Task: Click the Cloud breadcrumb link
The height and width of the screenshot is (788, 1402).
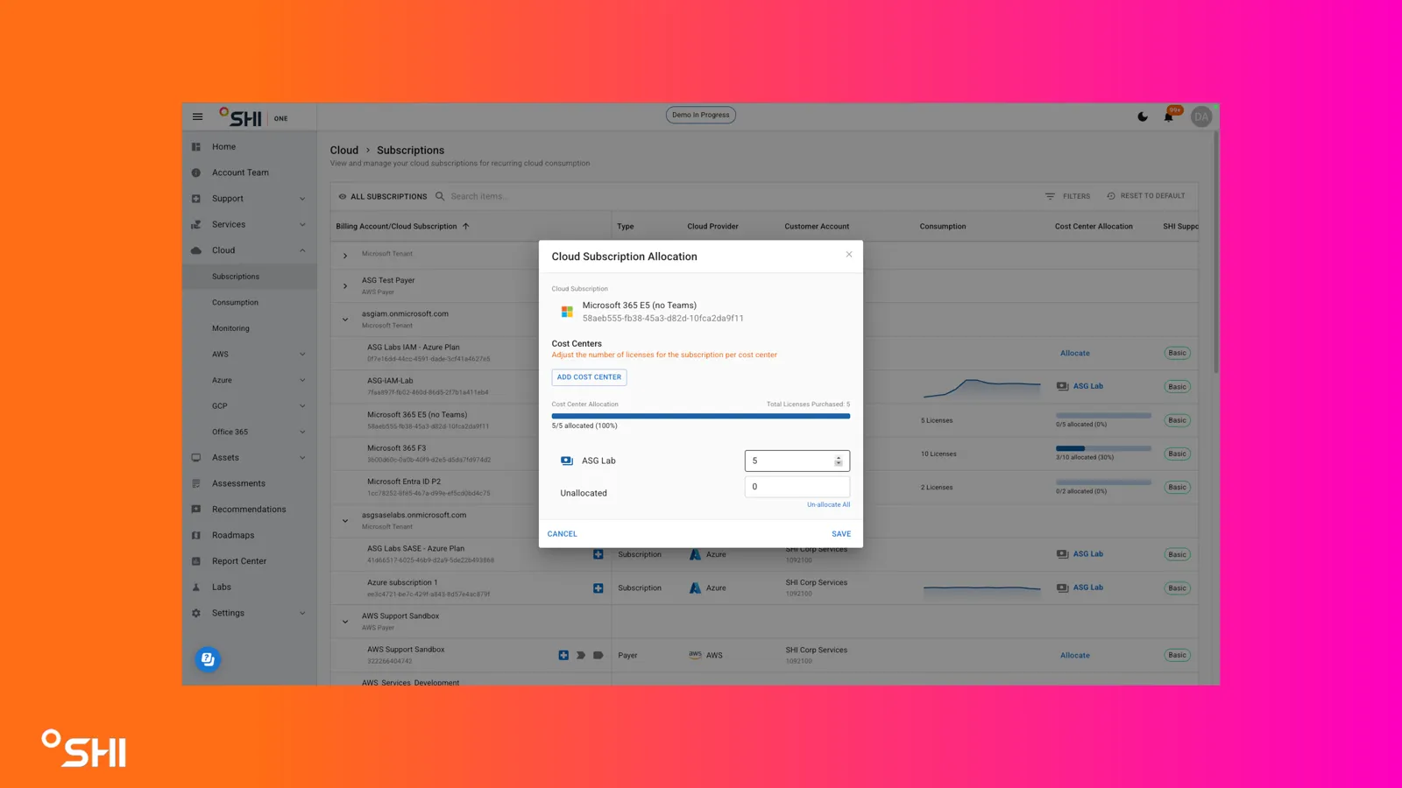Action: click(344, 151)
